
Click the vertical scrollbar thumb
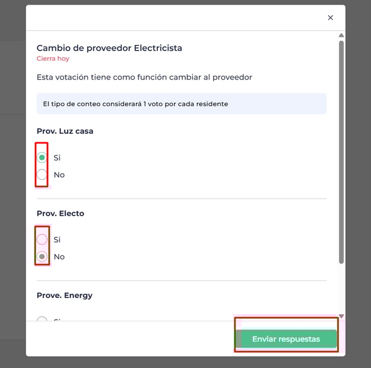(x=341, y=152)
